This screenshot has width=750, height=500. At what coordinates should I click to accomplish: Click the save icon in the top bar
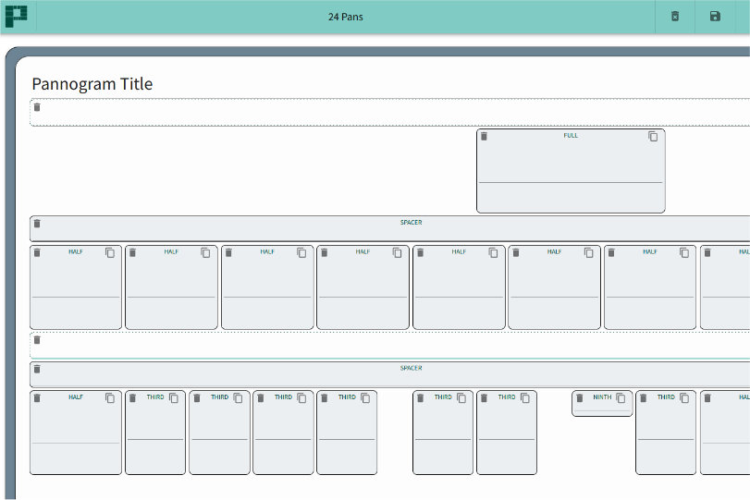tap(715, 17)
